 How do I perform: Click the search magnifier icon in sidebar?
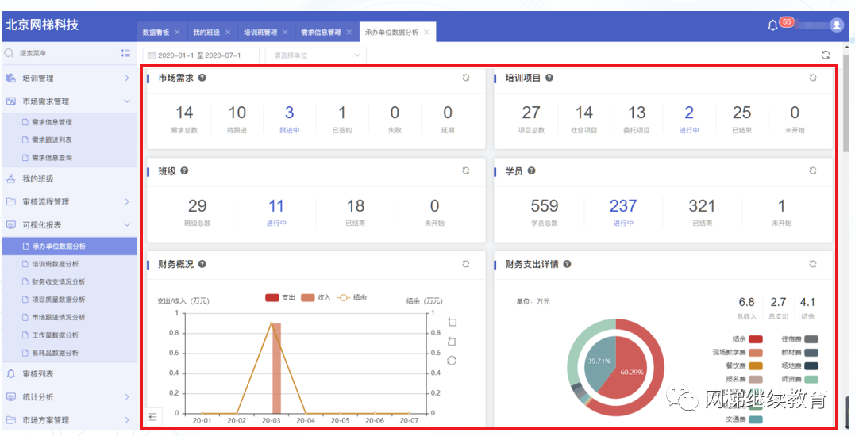9,53
